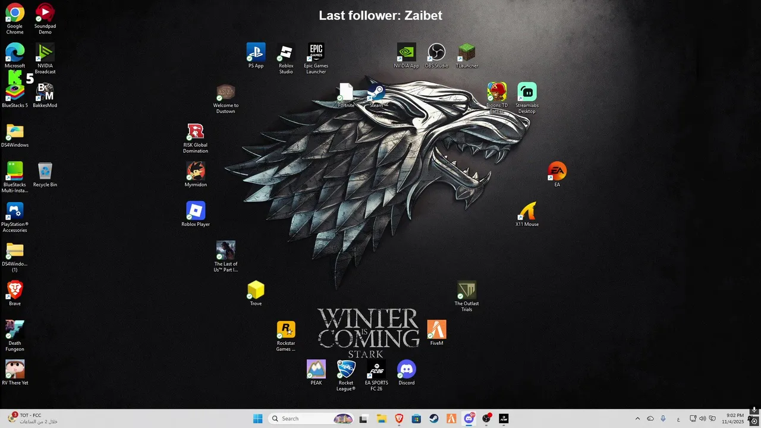Open NVIDIA Broadcast desktop shortcut
Viewport: 761px width, 428px height.
(x=45, y=58)
